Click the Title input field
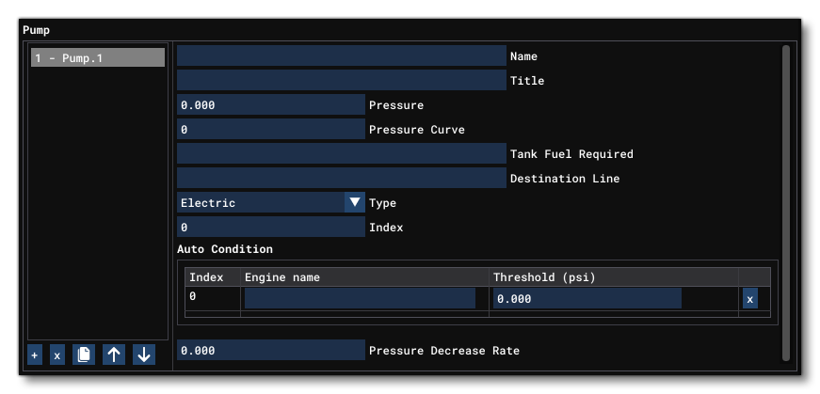 [x=341, y=81]
